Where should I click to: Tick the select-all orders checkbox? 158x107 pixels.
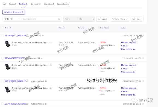[x=2, y=28]
